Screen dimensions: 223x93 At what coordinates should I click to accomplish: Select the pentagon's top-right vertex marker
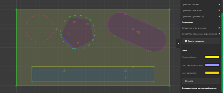tap(90, 20)
